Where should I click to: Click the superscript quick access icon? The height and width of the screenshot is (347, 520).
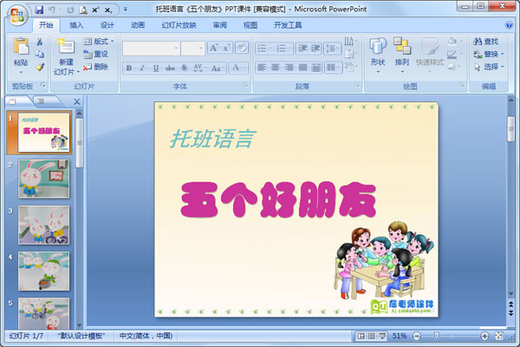95,10
